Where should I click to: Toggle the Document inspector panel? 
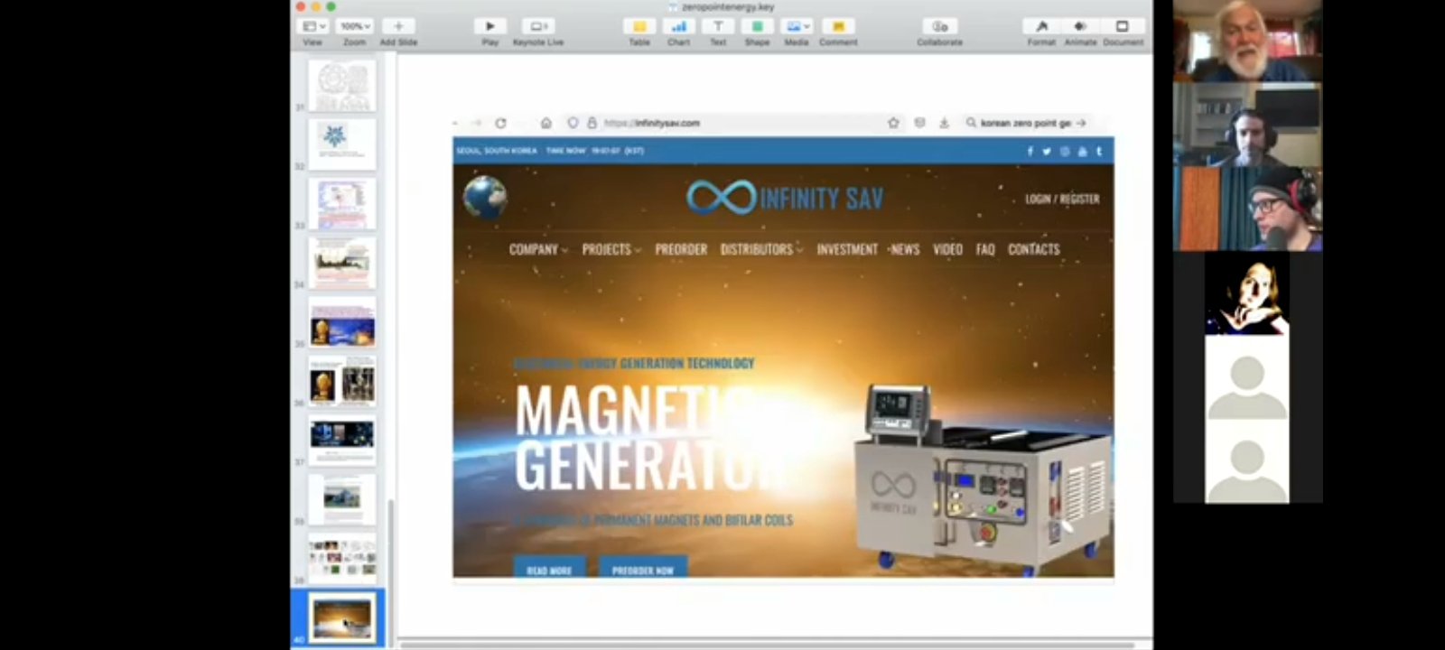click(1123, 27)
